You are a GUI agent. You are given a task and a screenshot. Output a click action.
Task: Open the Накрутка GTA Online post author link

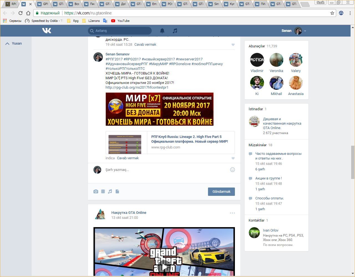click(x=129, y=213)
